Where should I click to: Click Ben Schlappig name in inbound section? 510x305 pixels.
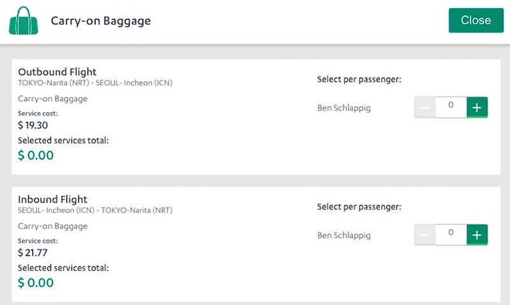click(344, 235)
